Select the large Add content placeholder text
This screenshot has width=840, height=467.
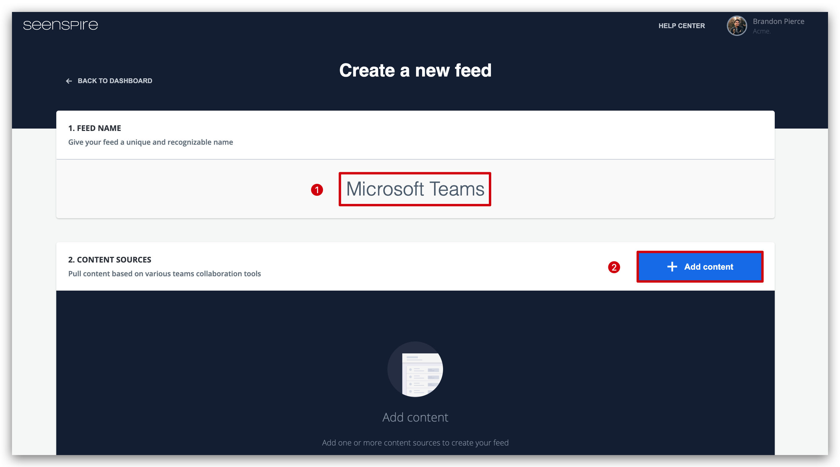pyautogui.click(x=415, y=417)
